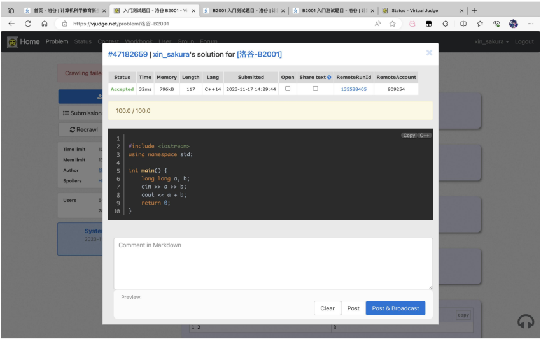Open xin_sakura profile link in dialog title

coord(171,54)
